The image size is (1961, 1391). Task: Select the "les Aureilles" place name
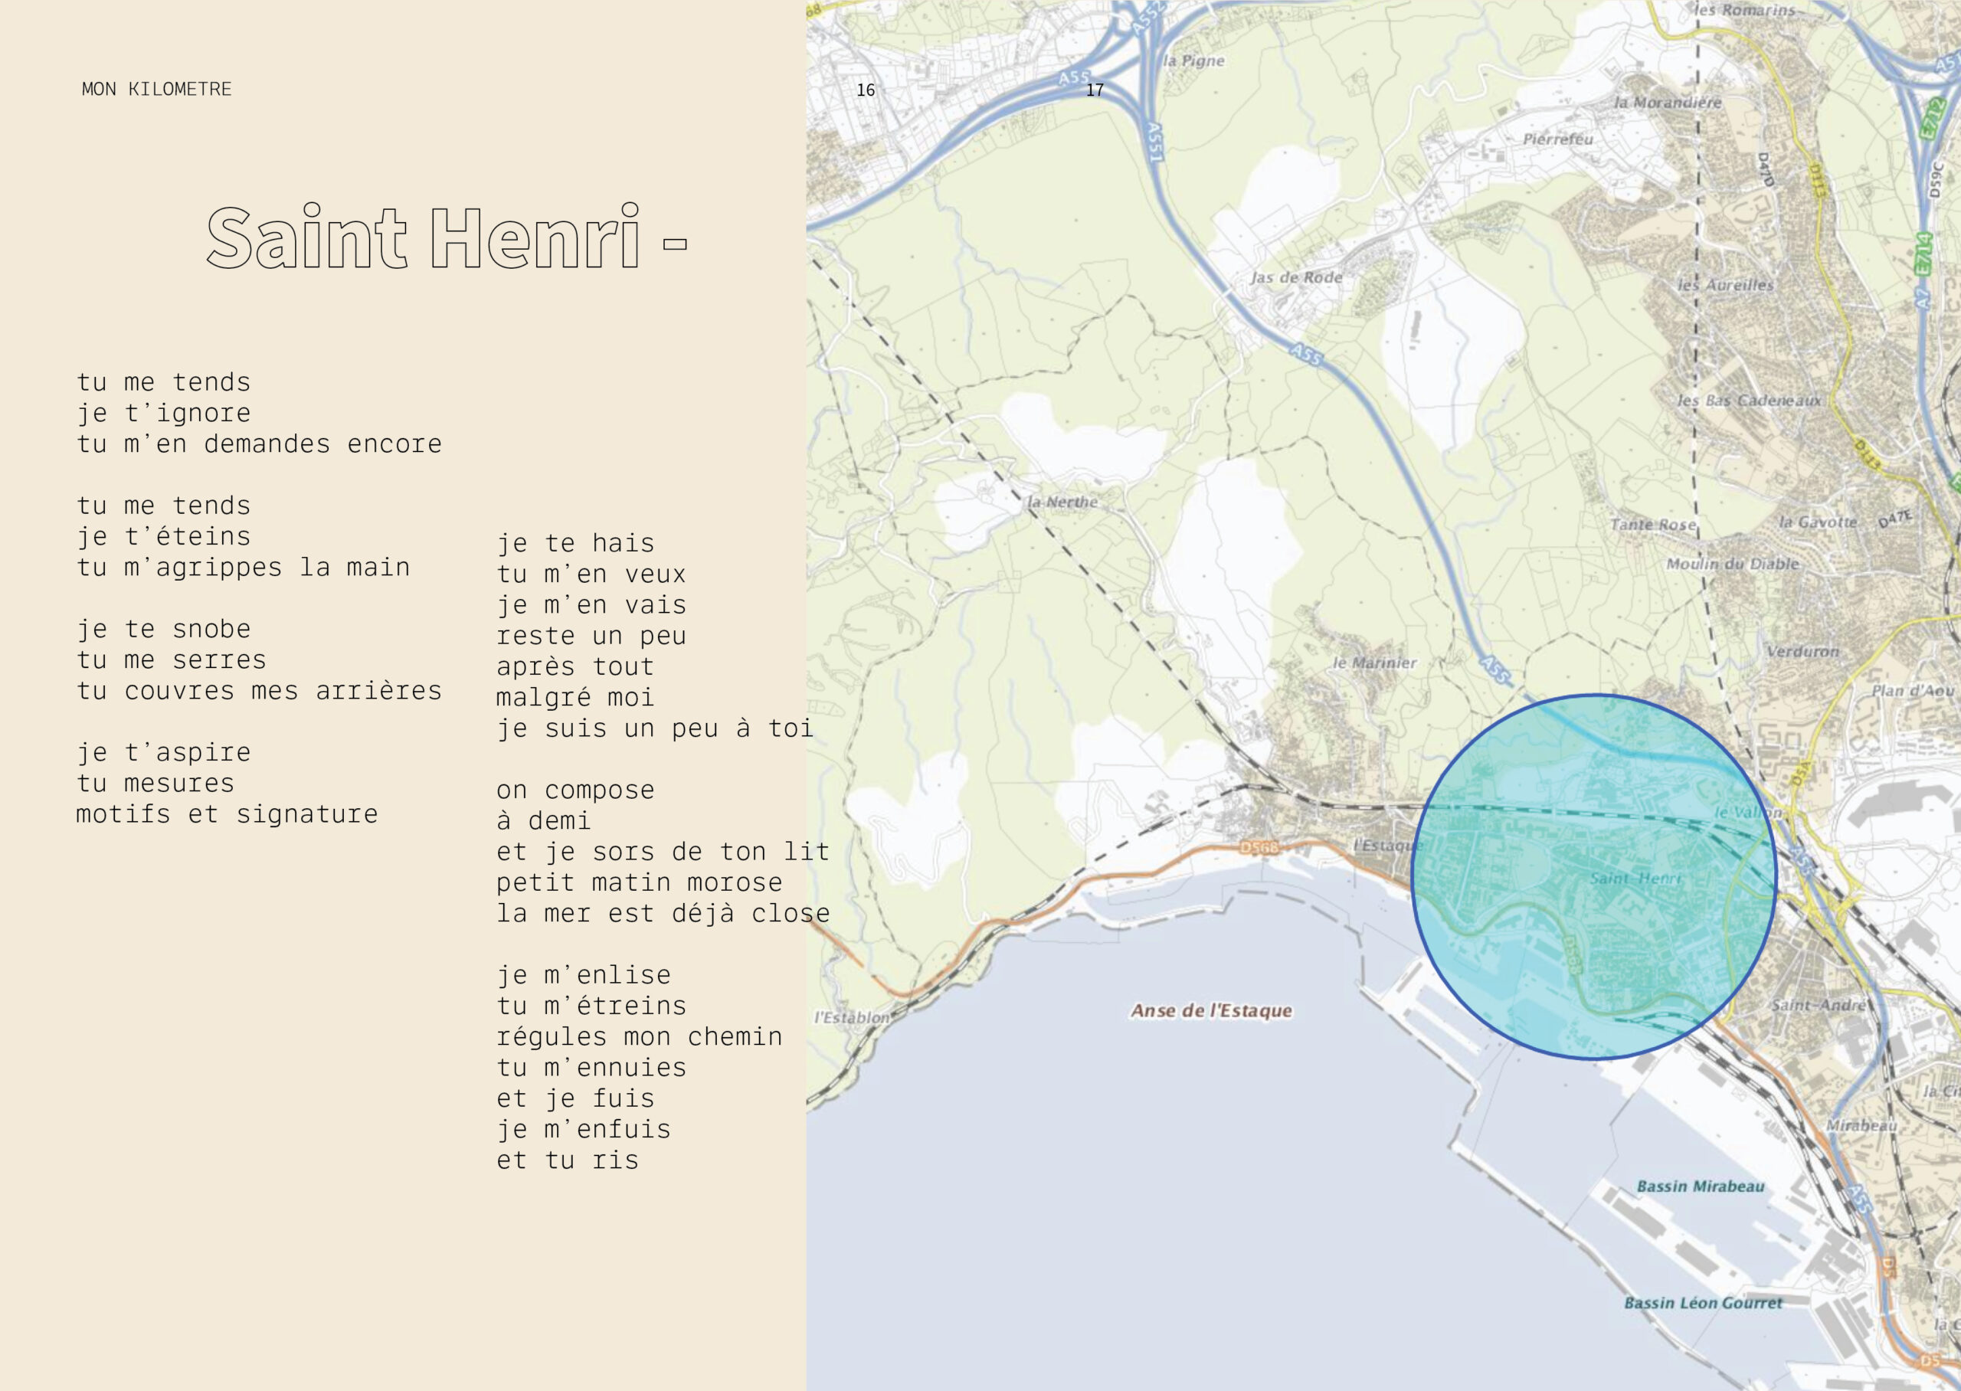1724,285
